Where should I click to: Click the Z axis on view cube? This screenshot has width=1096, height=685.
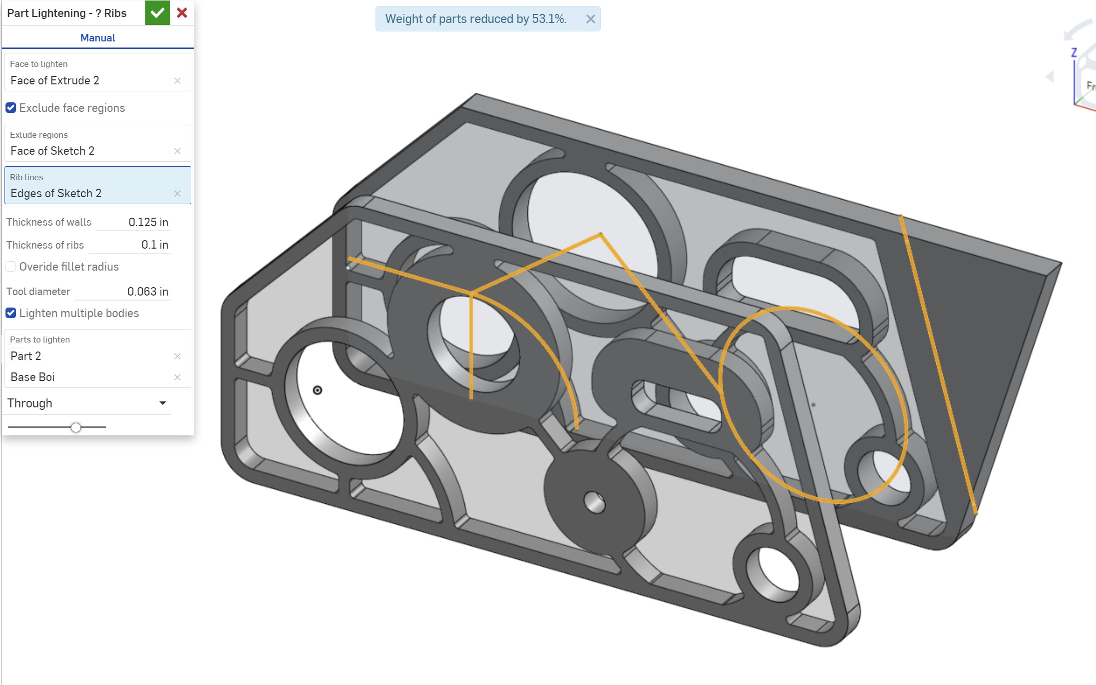[1074, 52]
